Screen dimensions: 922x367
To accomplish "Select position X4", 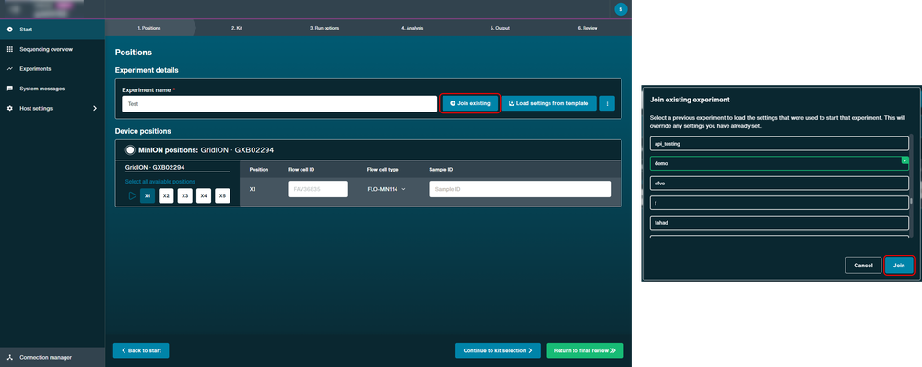I will click(204, 195).
